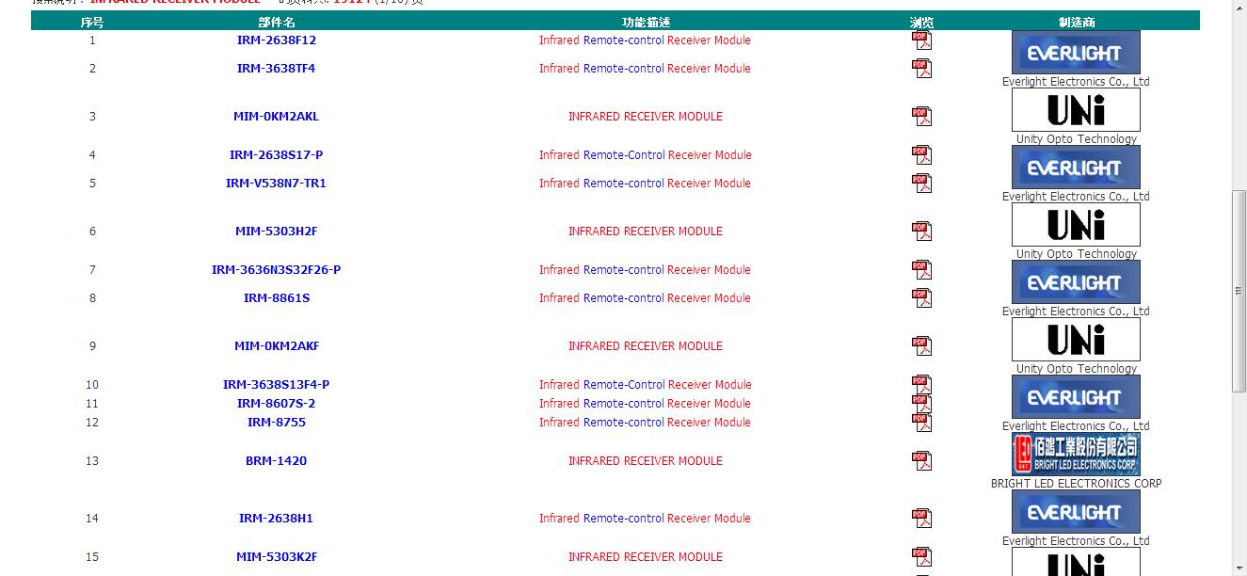
Task: View the PDF icon for MIM-0KM2AKL
Action: (921, 117)
